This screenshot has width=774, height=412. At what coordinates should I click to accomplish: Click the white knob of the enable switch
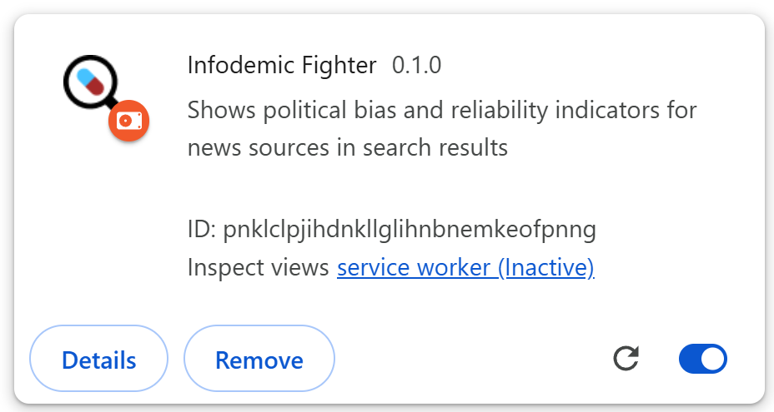pyautogui.click(x=713, y=360)
